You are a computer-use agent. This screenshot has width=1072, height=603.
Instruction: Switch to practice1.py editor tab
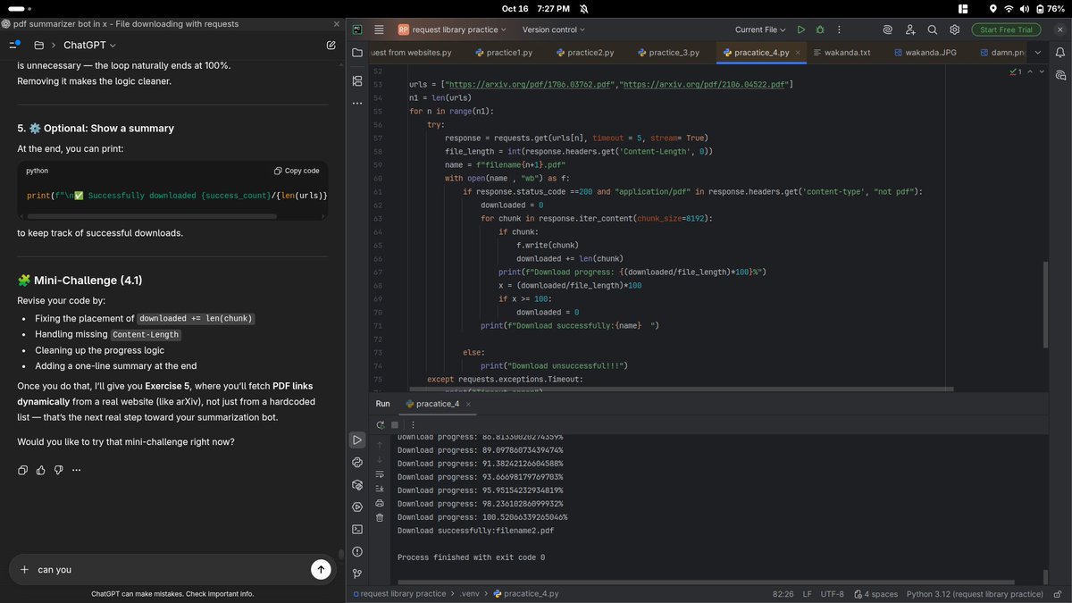point(504,53)
